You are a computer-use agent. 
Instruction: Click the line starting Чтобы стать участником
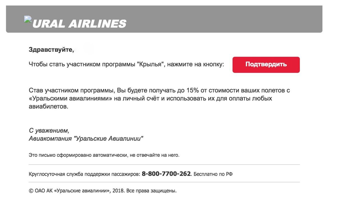tap(126, 64)
